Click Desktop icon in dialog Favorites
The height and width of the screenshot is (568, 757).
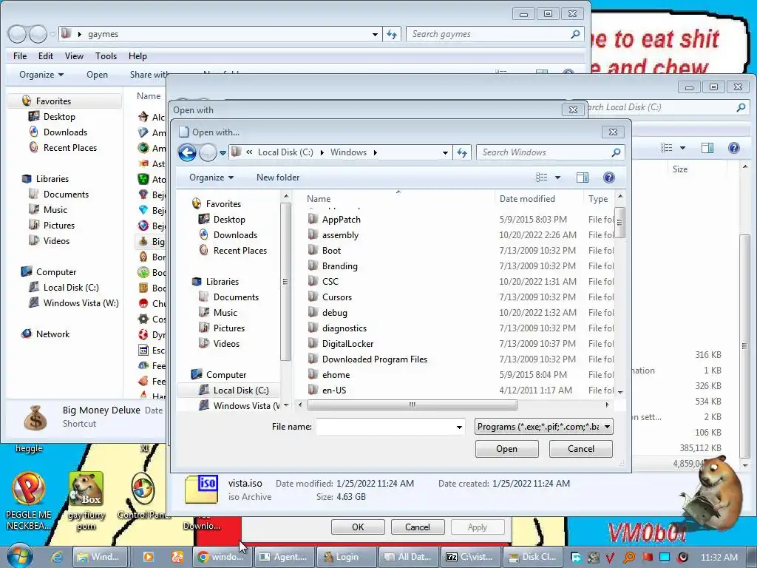[204, 219]
